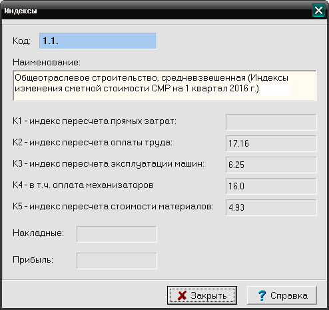Click the Наименование label
Viewport: 329px width, 310px height.
tap(47, 62)
